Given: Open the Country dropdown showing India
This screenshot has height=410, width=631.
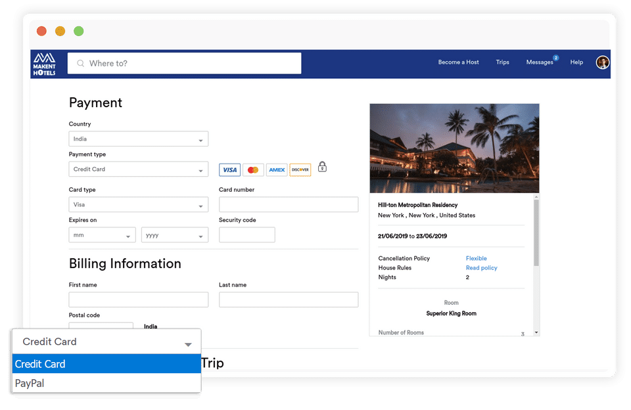Looking at the screenshot, I should [x=139, y=139].
